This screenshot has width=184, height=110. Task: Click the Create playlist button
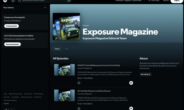pyautogui.click(x=11, y=26)
